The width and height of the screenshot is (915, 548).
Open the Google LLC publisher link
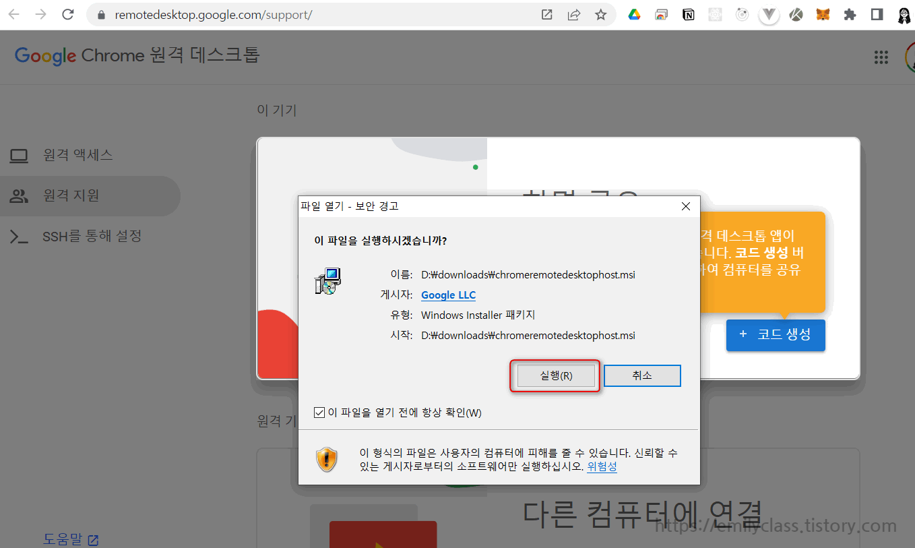448,295
